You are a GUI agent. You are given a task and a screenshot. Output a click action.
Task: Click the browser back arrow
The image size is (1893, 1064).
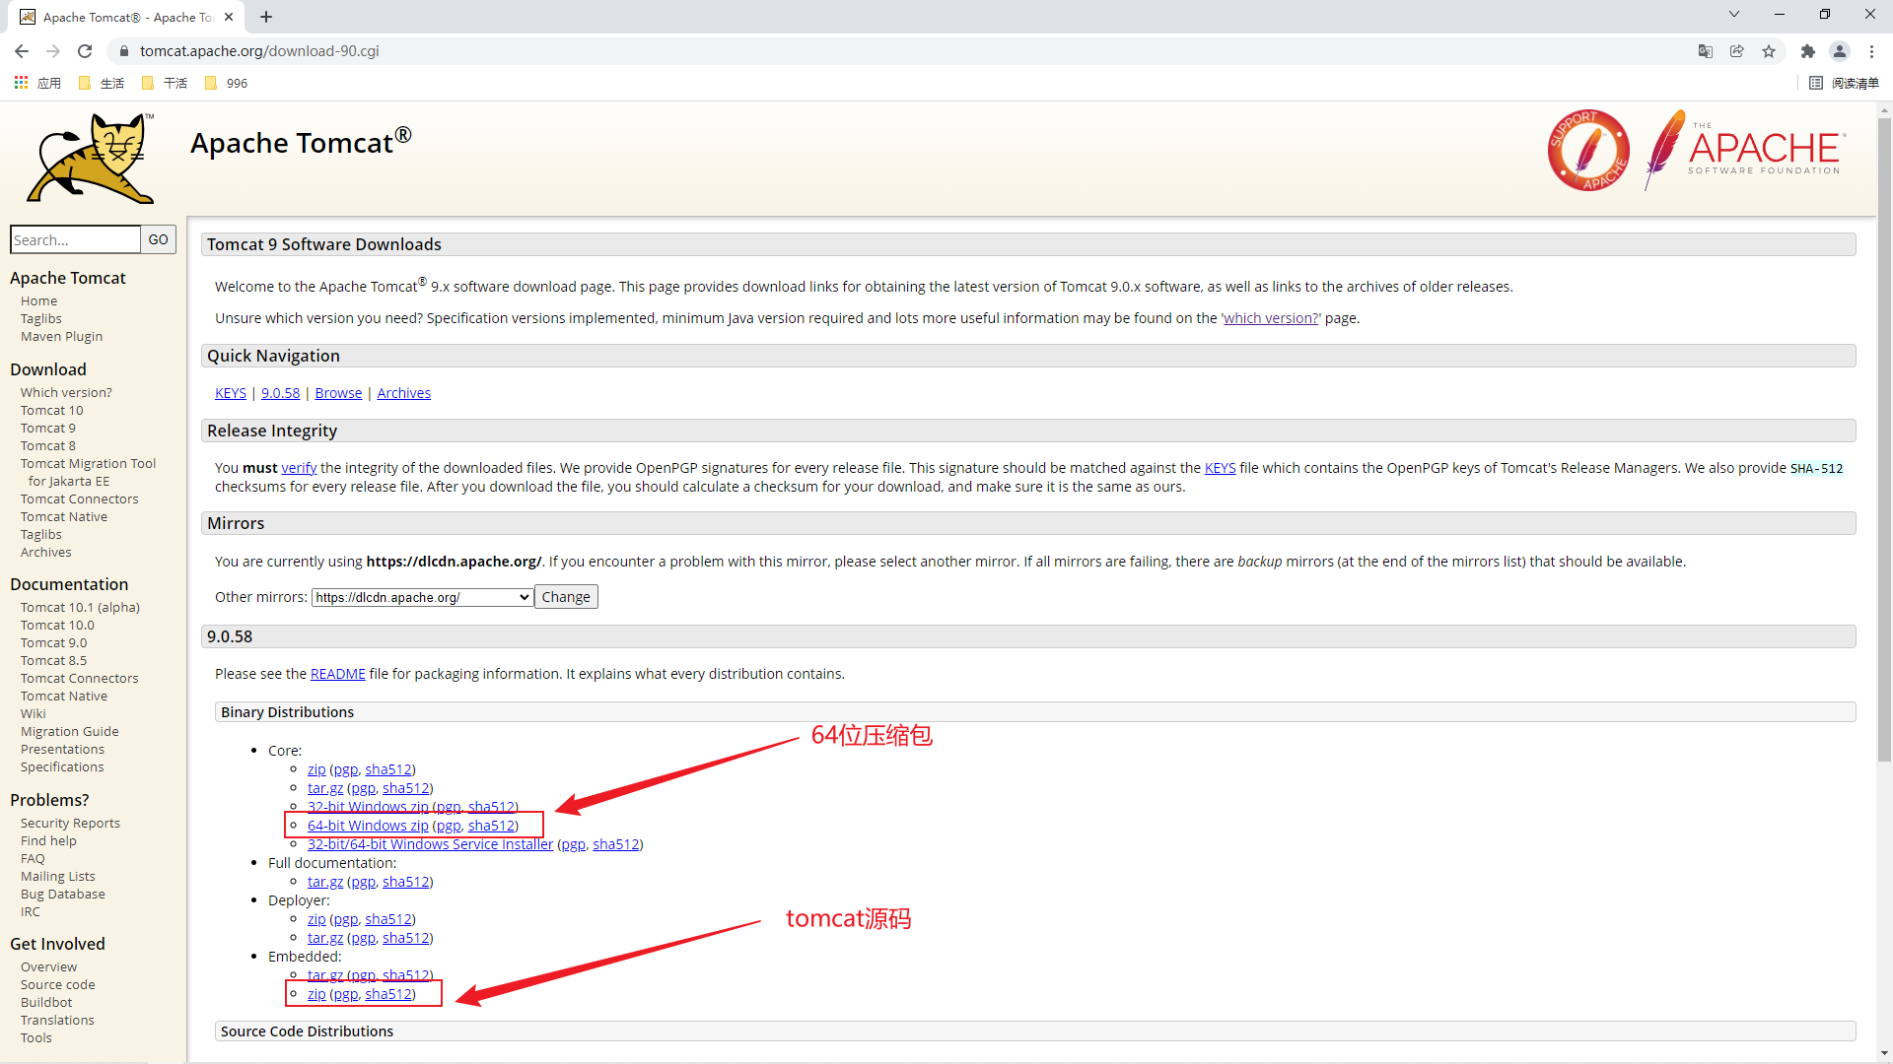tap(22, 51)
